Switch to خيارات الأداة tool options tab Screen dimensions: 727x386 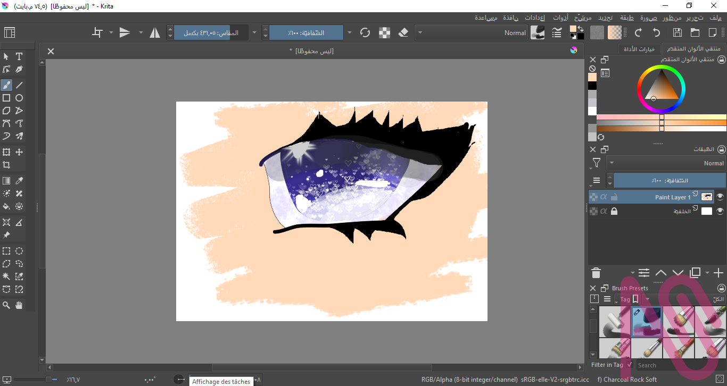tap(639, 49)
